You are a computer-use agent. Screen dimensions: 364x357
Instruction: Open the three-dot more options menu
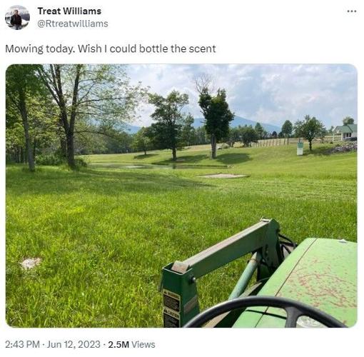352,11
